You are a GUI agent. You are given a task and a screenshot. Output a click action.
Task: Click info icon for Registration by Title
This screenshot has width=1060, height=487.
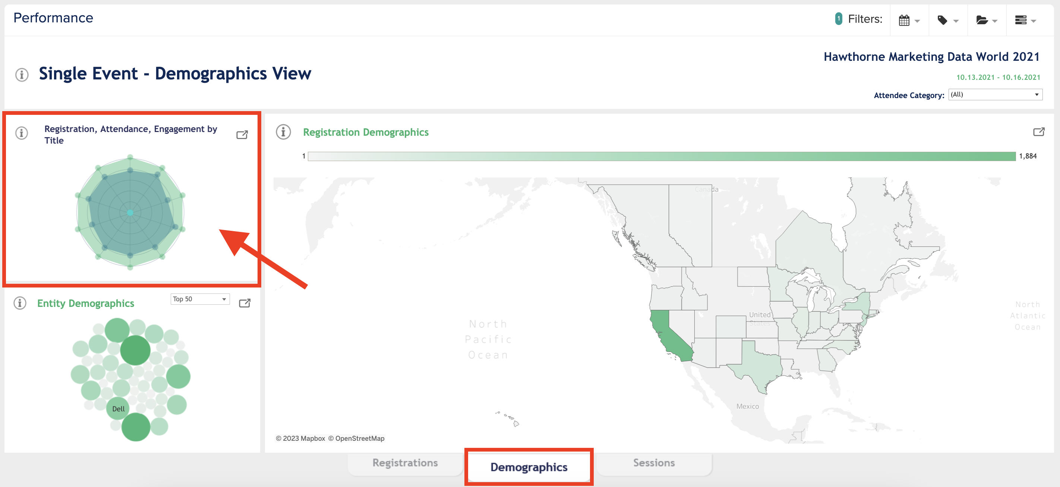pyautogui.click(x=22, y=133)
